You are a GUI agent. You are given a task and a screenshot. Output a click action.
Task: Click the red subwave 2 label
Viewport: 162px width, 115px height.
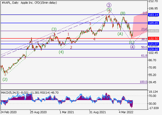71,48
